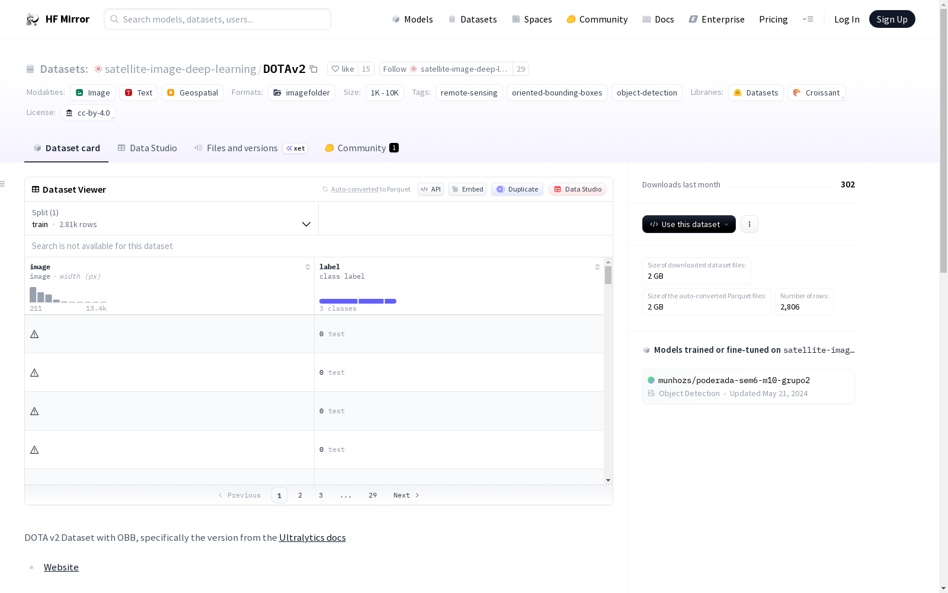The image size is (948, 593).
Task: Click the warning icon in third row
Action: [x=34, y=412]
